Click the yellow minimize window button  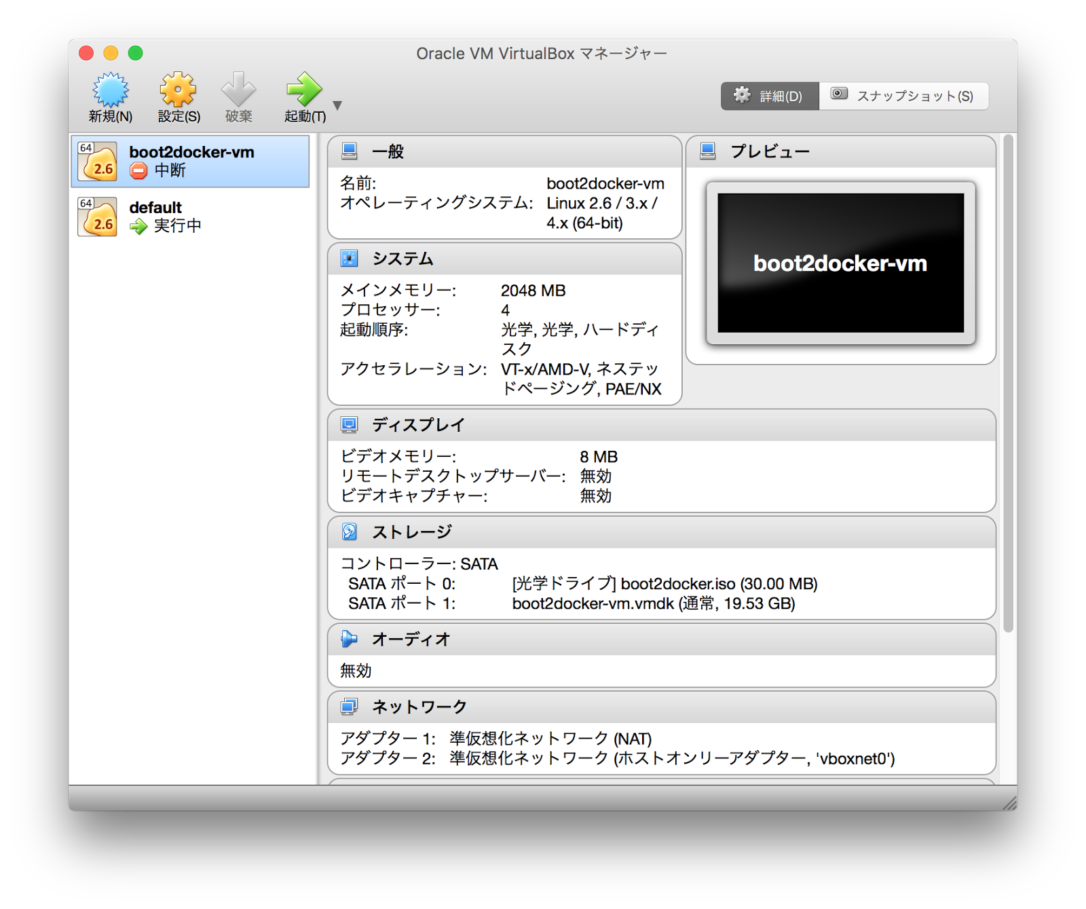[x=111, y=53]
